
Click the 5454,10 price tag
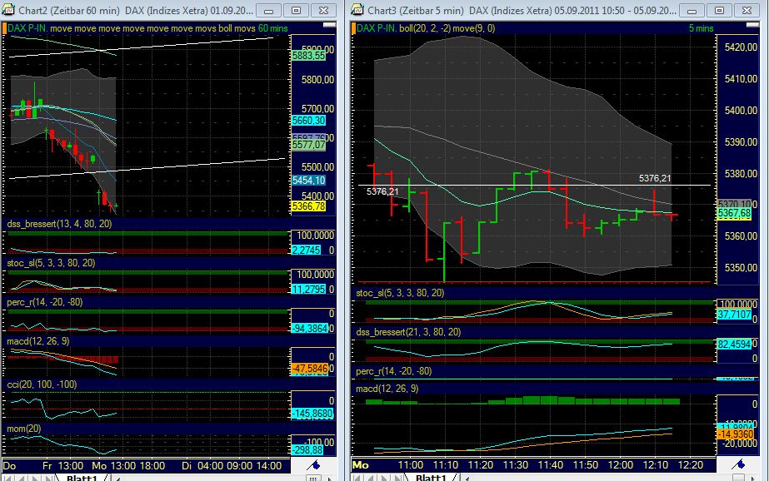(x=308, y=181)
